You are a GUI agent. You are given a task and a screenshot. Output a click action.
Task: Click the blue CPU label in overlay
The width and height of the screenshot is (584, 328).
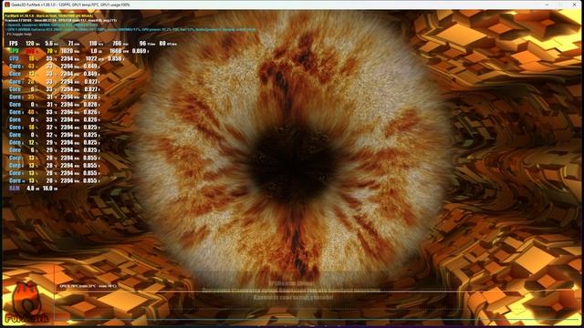14,58
